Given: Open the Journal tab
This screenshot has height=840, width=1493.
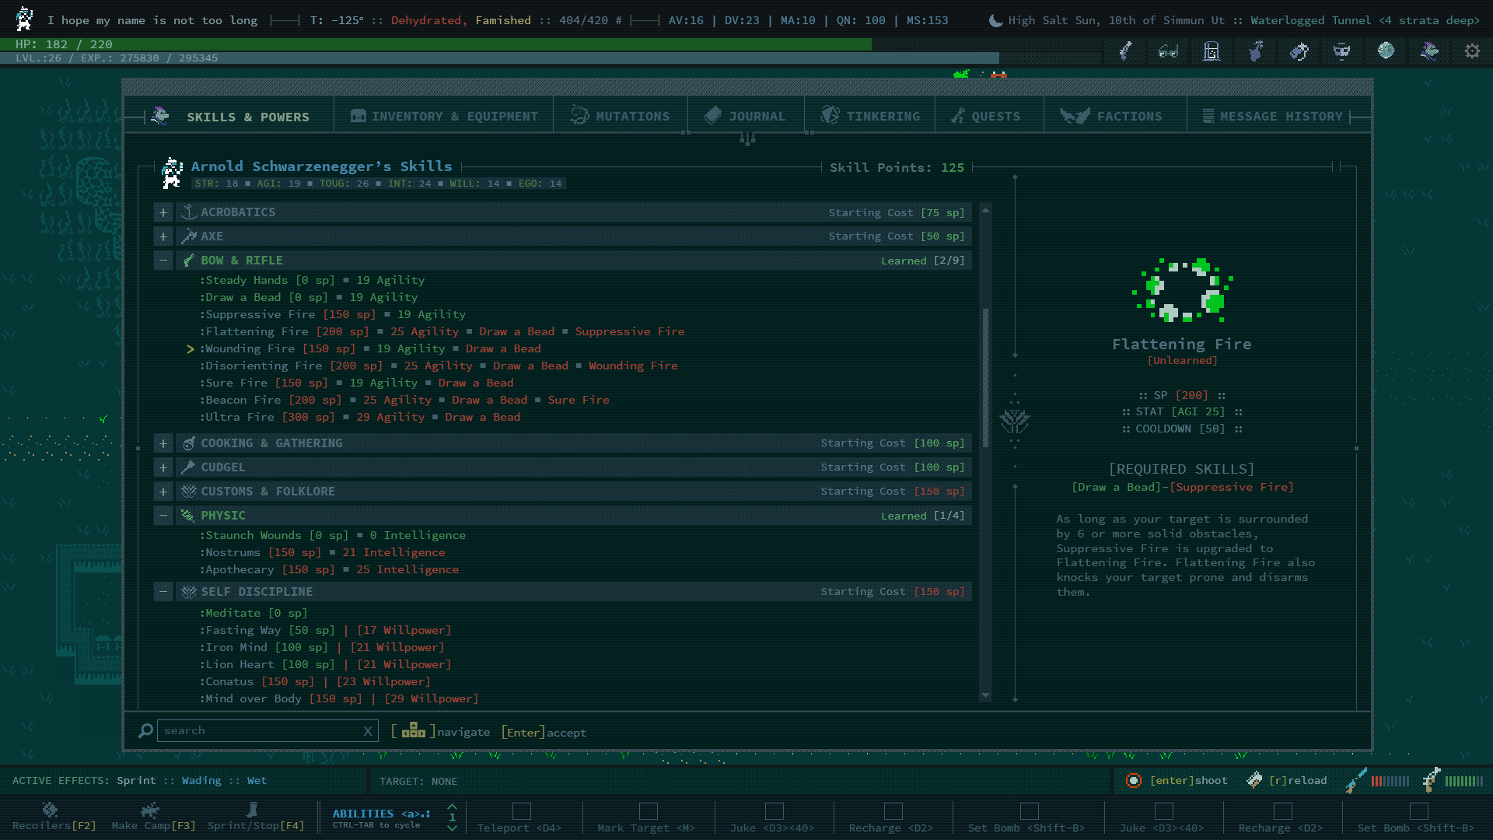Looking at the screenshot, I should [x=746, y=116].
